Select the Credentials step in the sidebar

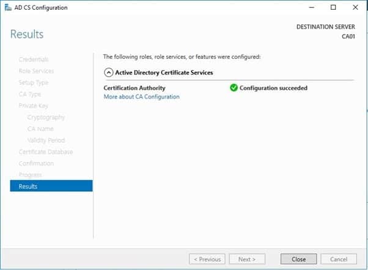pos(34,60)
